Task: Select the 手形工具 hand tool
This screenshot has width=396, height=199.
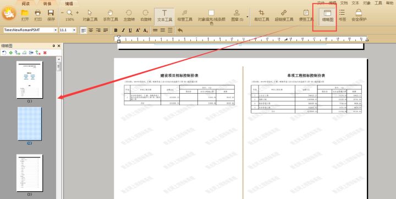Action: pyautogui.click(x=111, y=15)
